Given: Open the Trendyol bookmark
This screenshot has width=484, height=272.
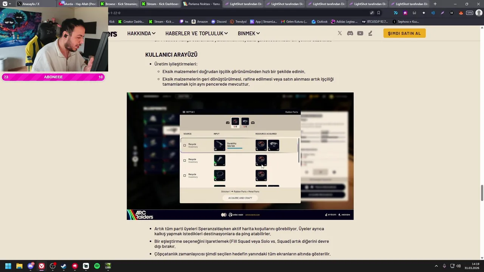Looking at the screenshot, I should (238, 22).
